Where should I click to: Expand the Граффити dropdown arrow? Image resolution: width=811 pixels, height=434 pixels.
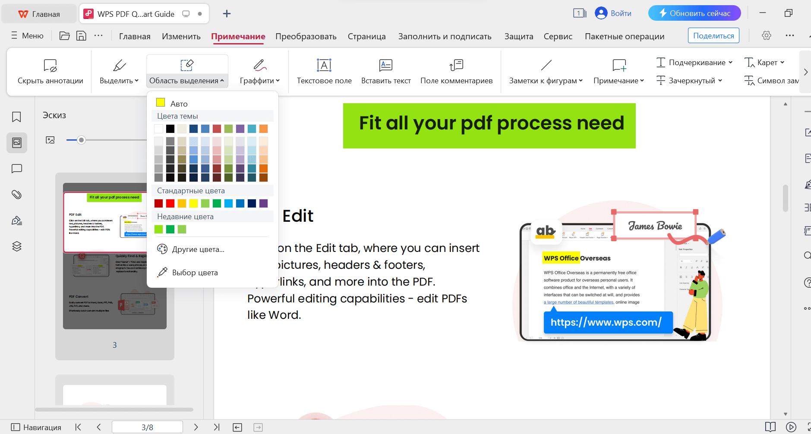point(278,81)
